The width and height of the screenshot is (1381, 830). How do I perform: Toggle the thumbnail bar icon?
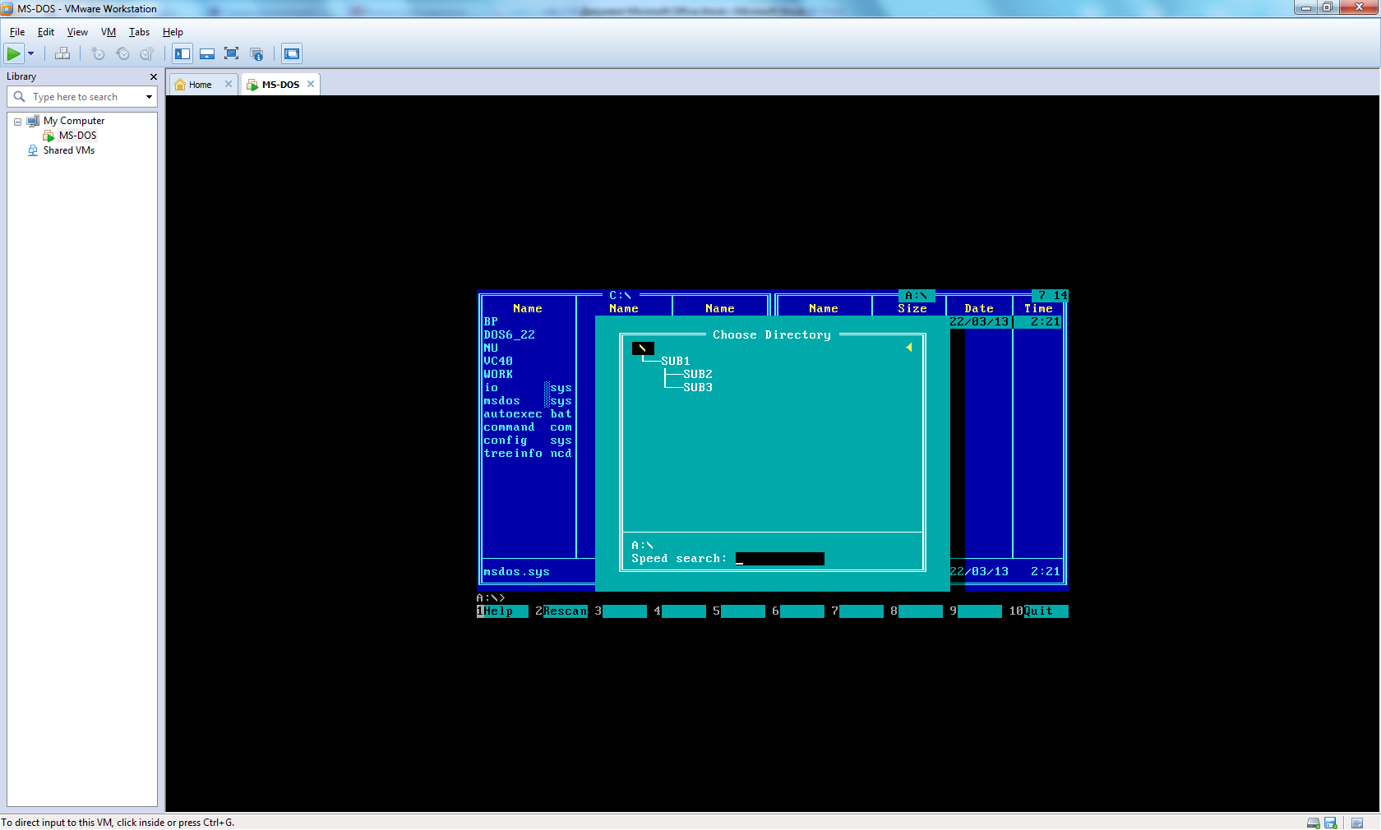[207, 54]
